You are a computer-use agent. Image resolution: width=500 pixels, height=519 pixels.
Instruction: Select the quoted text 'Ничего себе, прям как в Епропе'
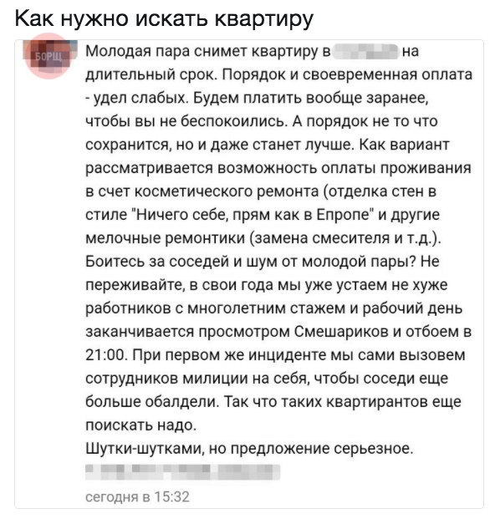coord(252,215)
